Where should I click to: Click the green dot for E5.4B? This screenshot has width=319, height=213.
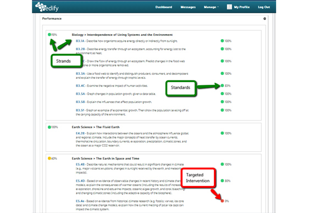[x=222, y=164]
